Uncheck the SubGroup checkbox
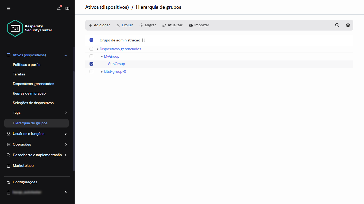 [91, 64]
